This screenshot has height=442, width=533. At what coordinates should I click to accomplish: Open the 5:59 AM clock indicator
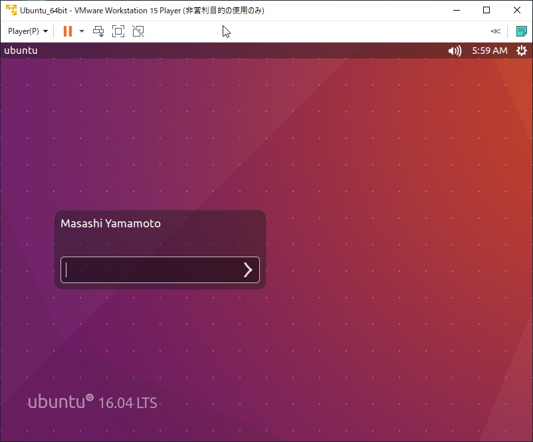490,51
